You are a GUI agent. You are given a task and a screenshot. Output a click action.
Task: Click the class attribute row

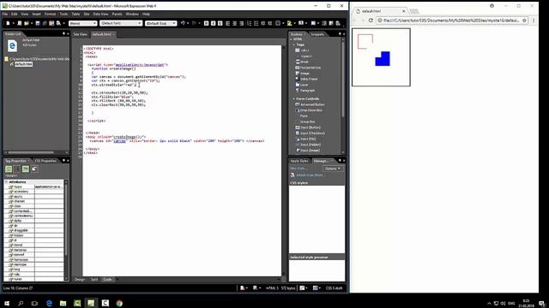pyautogui.click(x=34, y=206)
